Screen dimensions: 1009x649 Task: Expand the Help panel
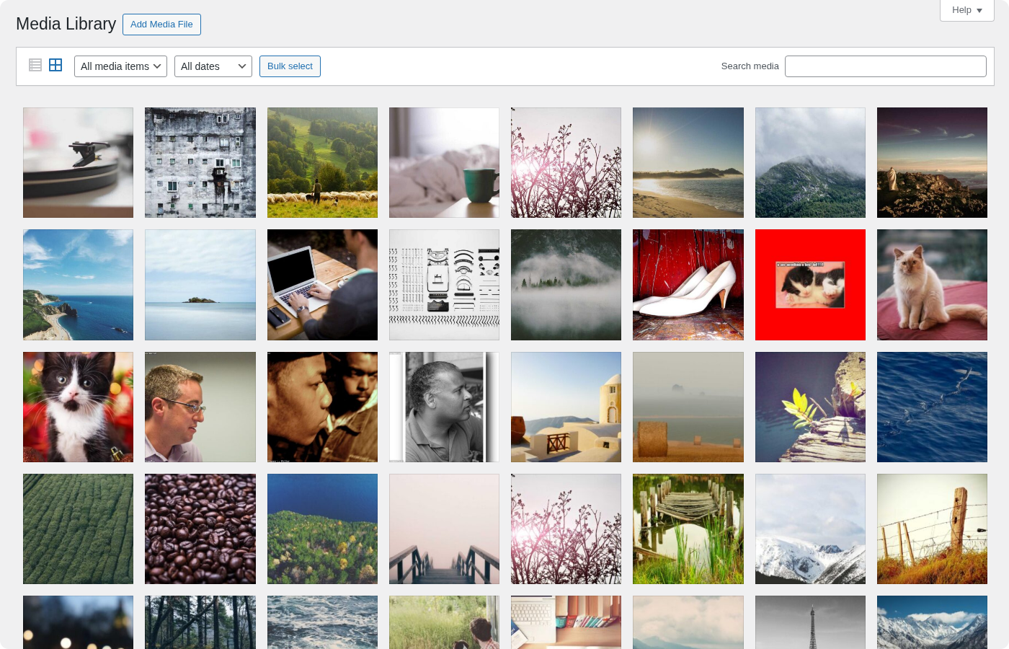pos(966,10)
